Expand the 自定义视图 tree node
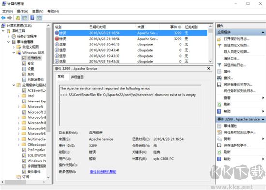This screenshot has height=190, width=266. 14,47
